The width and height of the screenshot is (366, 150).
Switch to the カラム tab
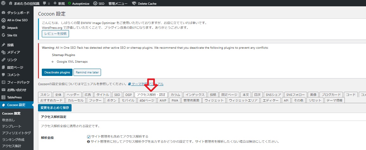point(175,95)
